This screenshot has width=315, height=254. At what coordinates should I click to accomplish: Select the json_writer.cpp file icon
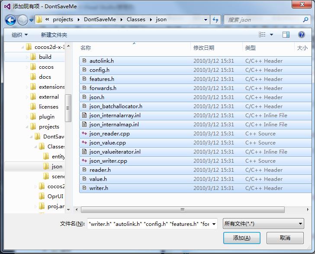(x=84, y=161)
